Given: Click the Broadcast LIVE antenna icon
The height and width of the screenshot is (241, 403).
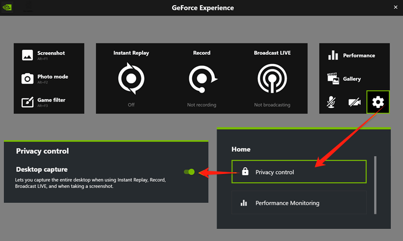Looking at the screenshot, I should pos(272,79).
